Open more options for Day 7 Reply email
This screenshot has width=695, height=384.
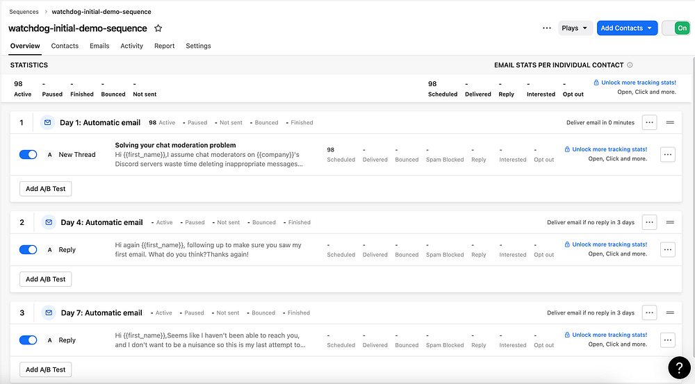click(667, 340)
